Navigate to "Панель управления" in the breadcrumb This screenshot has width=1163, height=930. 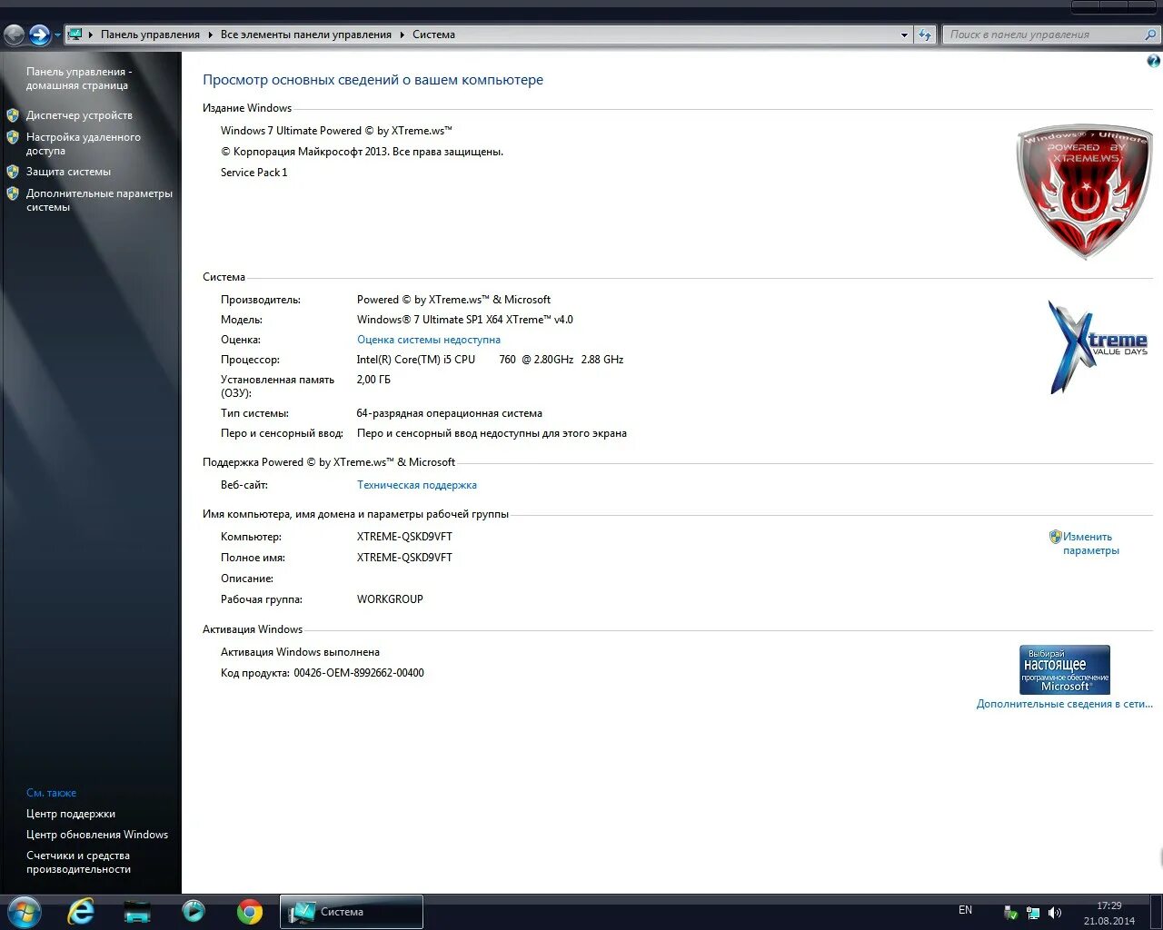coord(151,35)
